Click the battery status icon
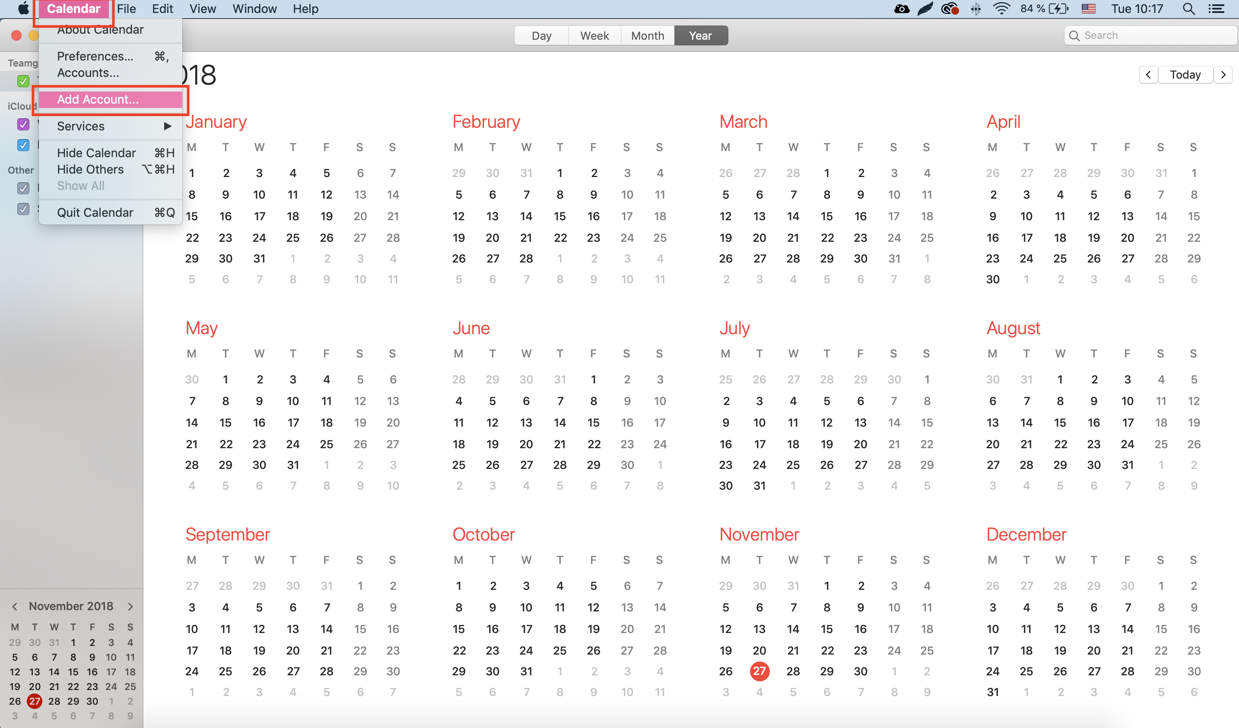The height and width of the screenshot is (728, 1239). tap(1058, 9)
